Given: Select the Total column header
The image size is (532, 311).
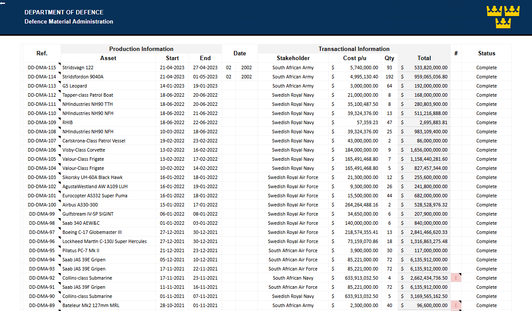Looking at the screenshot, I should (424, 58).
